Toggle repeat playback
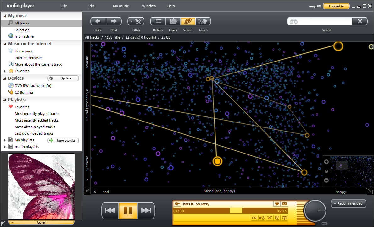Screen dimensions: 374x227 click(285, 218)
